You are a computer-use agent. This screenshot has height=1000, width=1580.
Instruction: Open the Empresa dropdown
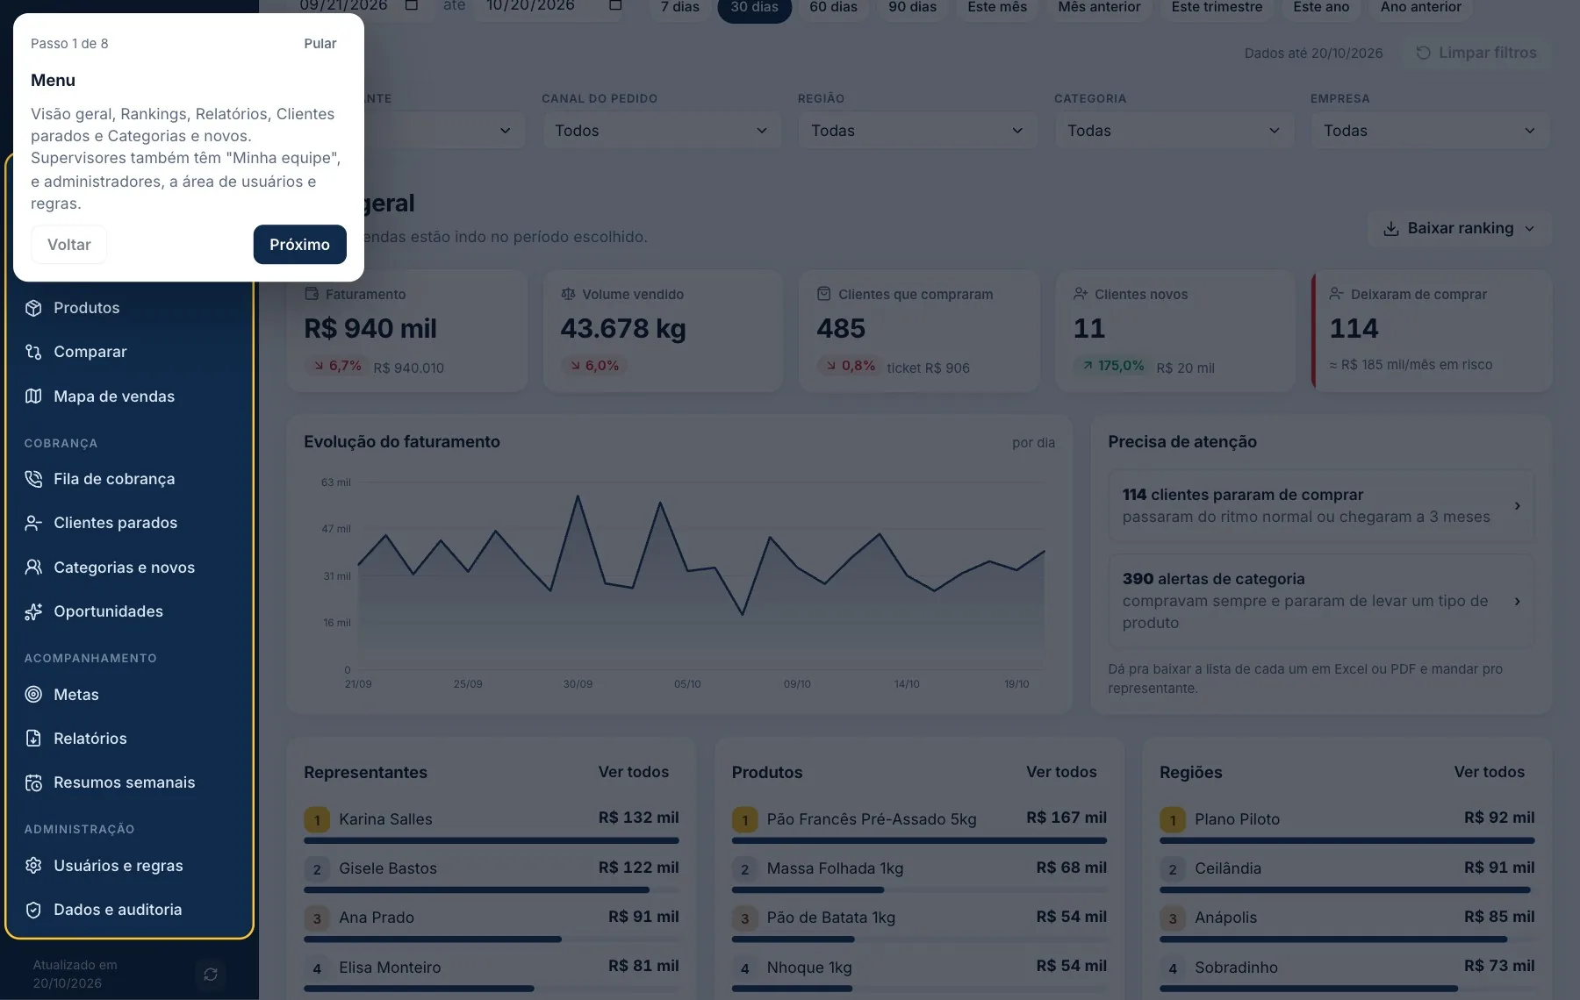coord(1430,131)
